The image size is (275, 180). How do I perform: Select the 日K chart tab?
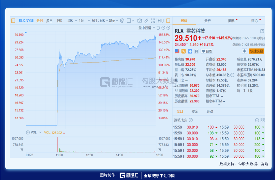click(x=60, y=21)
